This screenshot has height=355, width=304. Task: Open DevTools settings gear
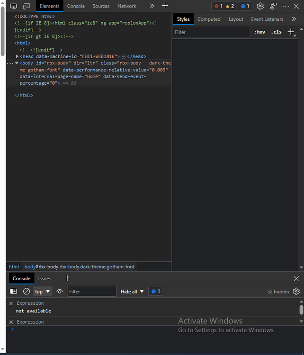click(x=260, y=6)
